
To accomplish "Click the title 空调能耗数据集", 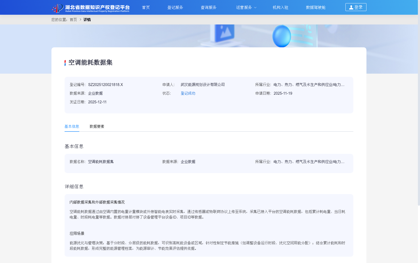I will pos(91,63).
